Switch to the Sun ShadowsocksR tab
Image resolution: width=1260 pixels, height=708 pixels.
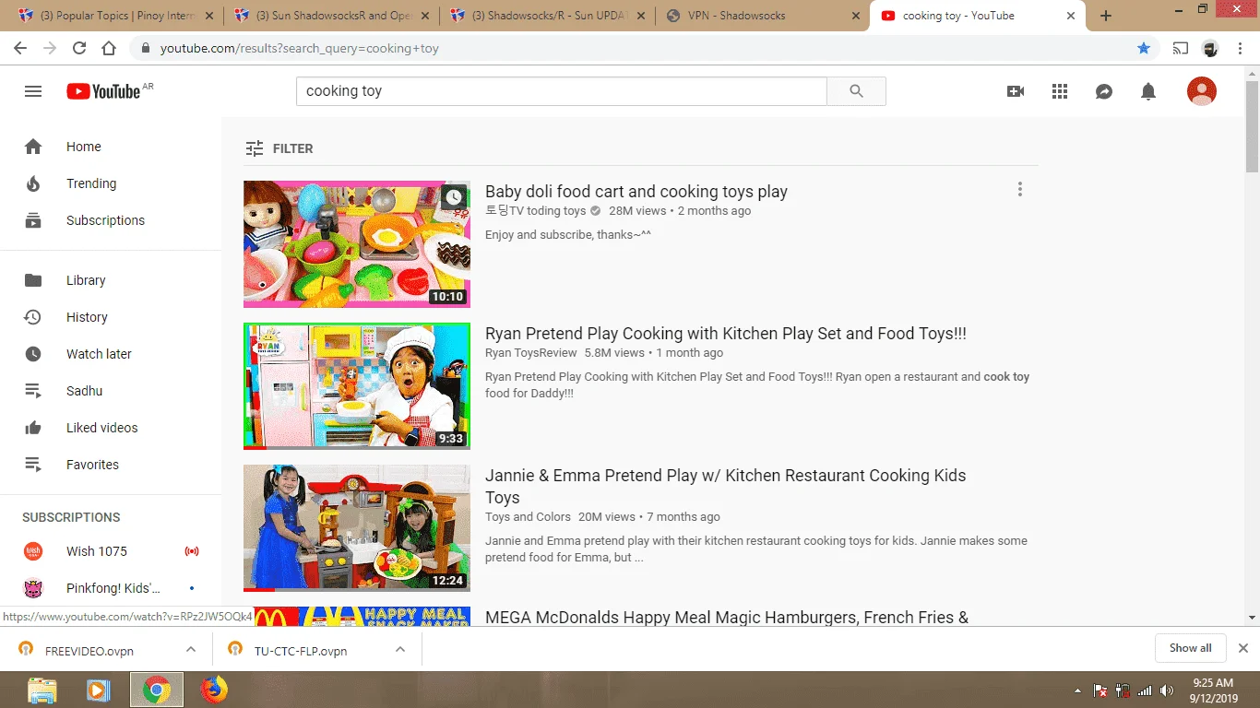pyautogui.click(x=331, y=16)
